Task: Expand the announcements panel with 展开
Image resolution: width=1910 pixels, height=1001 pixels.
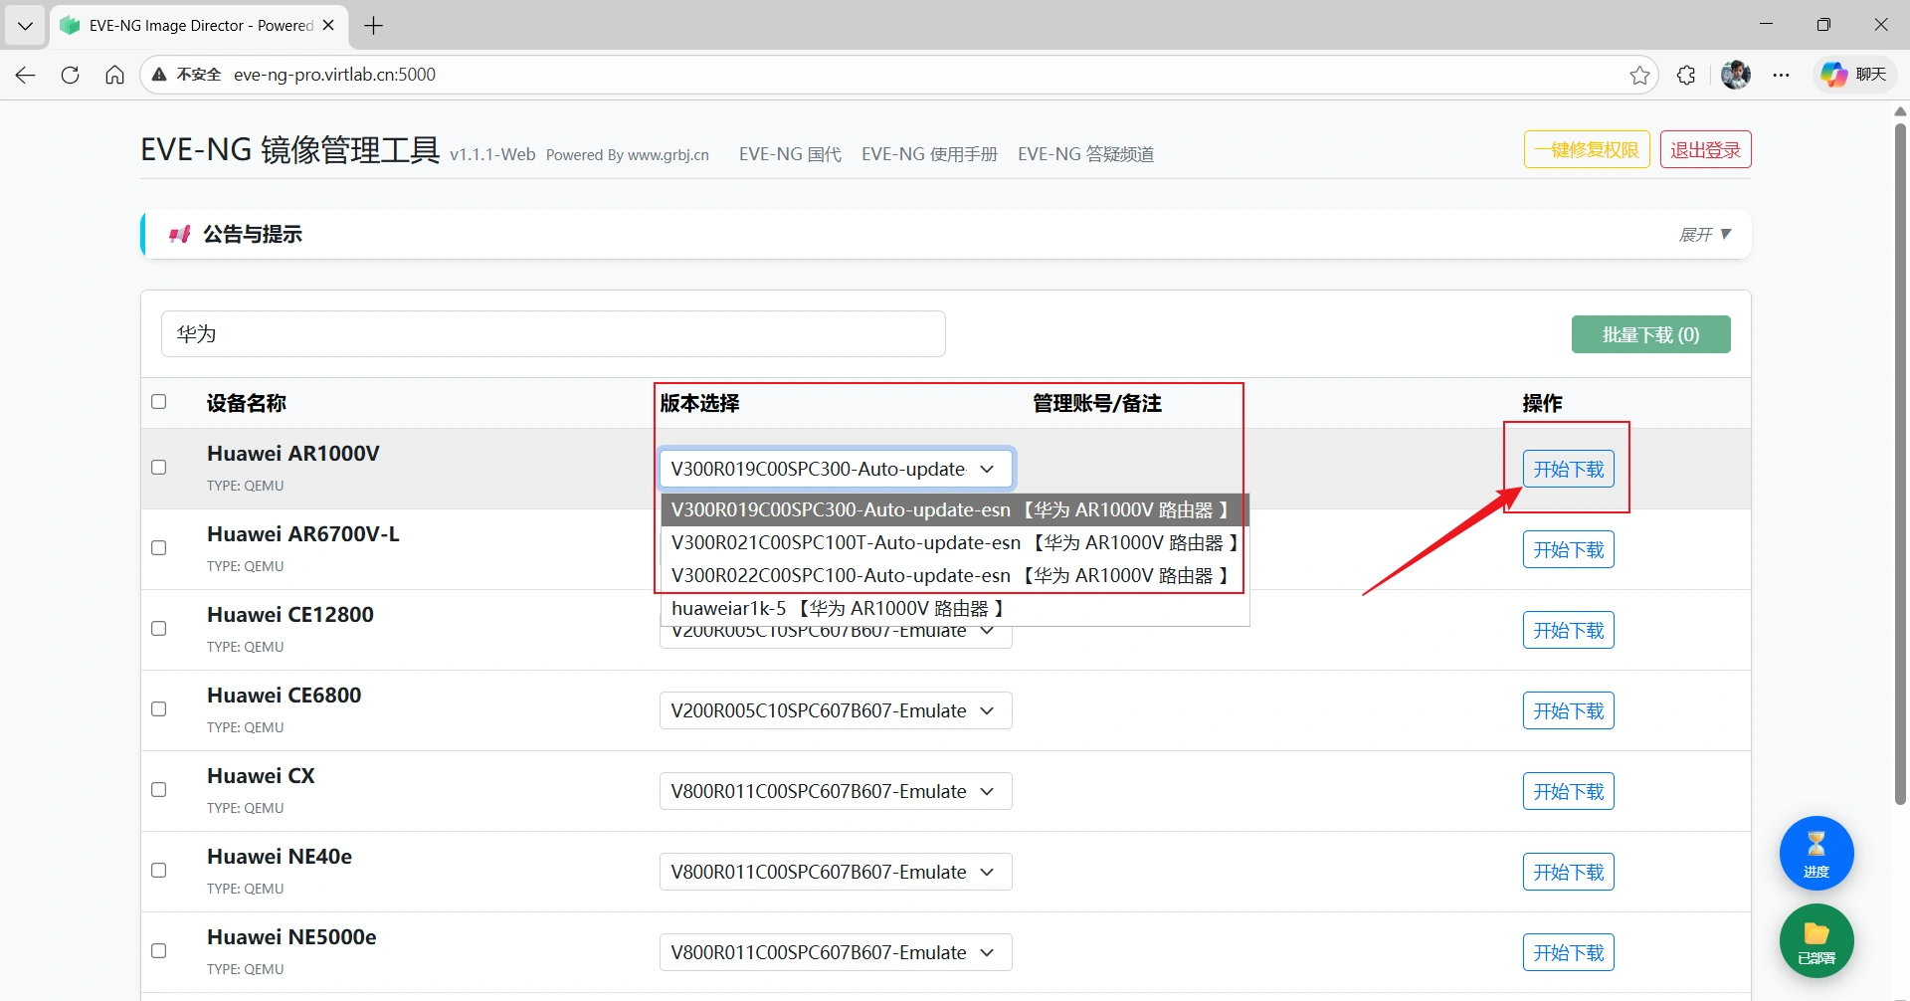Action: tap(1705, 235)
